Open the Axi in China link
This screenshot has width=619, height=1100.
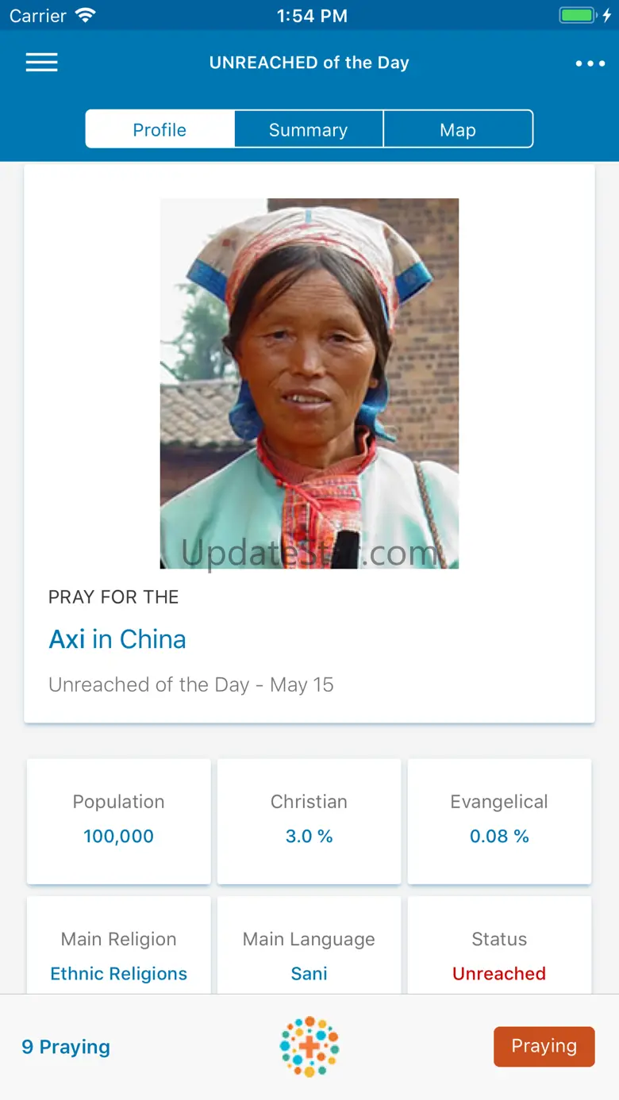coord(117,639)
